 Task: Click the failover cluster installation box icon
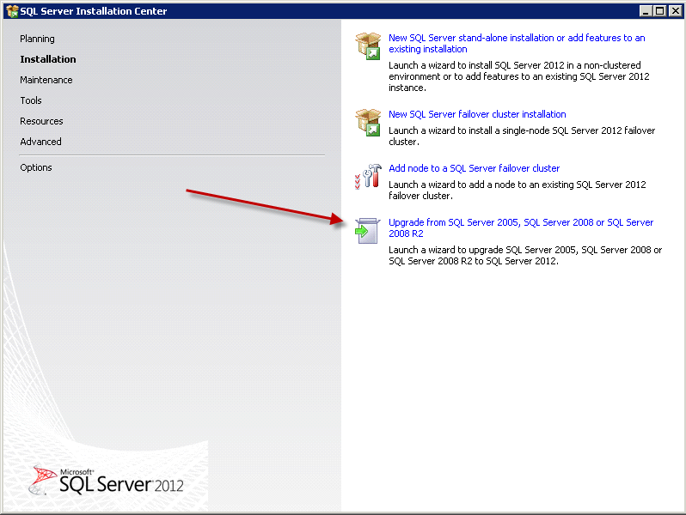pyautogui.click(x=368, y=122)
